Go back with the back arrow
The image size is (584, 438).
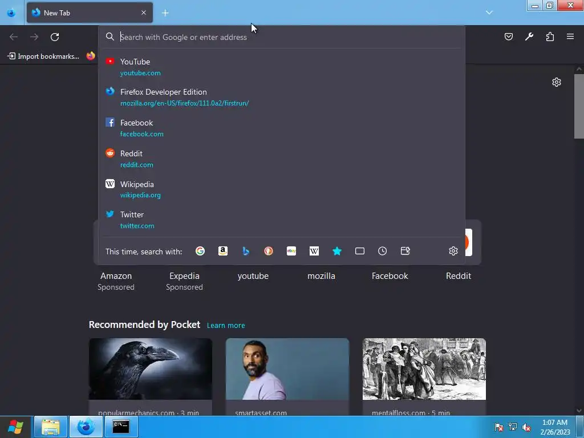click(14, 37)
